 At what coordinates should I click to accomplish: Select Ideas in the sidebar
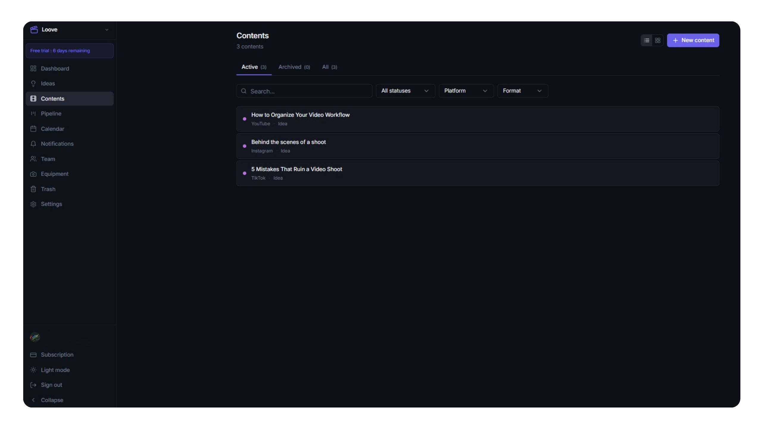pyautogui.click(x=48, y=84)
